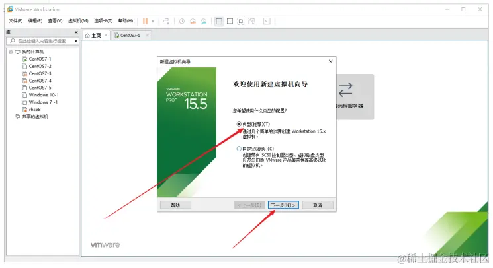Toggle the thumbnail bar view icon
The image size is (493, 268).
[x=230, y=21]
